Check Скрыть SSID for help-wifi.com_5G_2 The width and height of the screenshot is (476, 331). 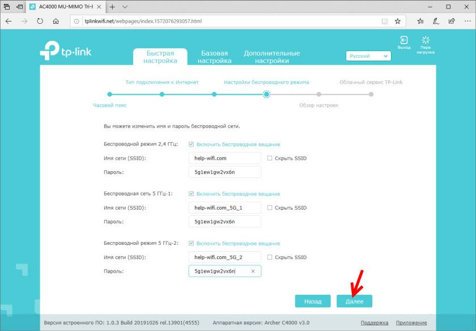pos(270,257)
